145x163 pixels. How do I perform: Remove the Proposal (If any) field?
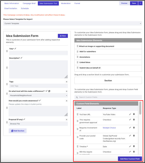coord(67,120)
